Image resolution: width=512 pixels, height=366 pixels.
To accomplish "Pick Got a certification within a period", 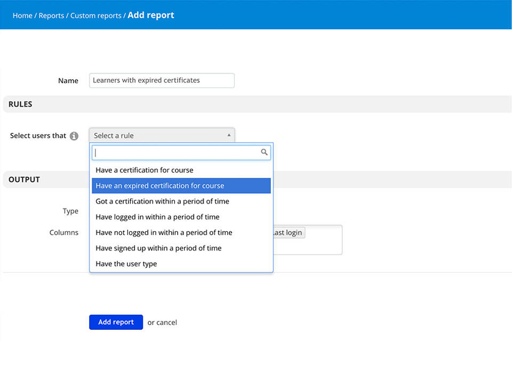I will 162,201.
